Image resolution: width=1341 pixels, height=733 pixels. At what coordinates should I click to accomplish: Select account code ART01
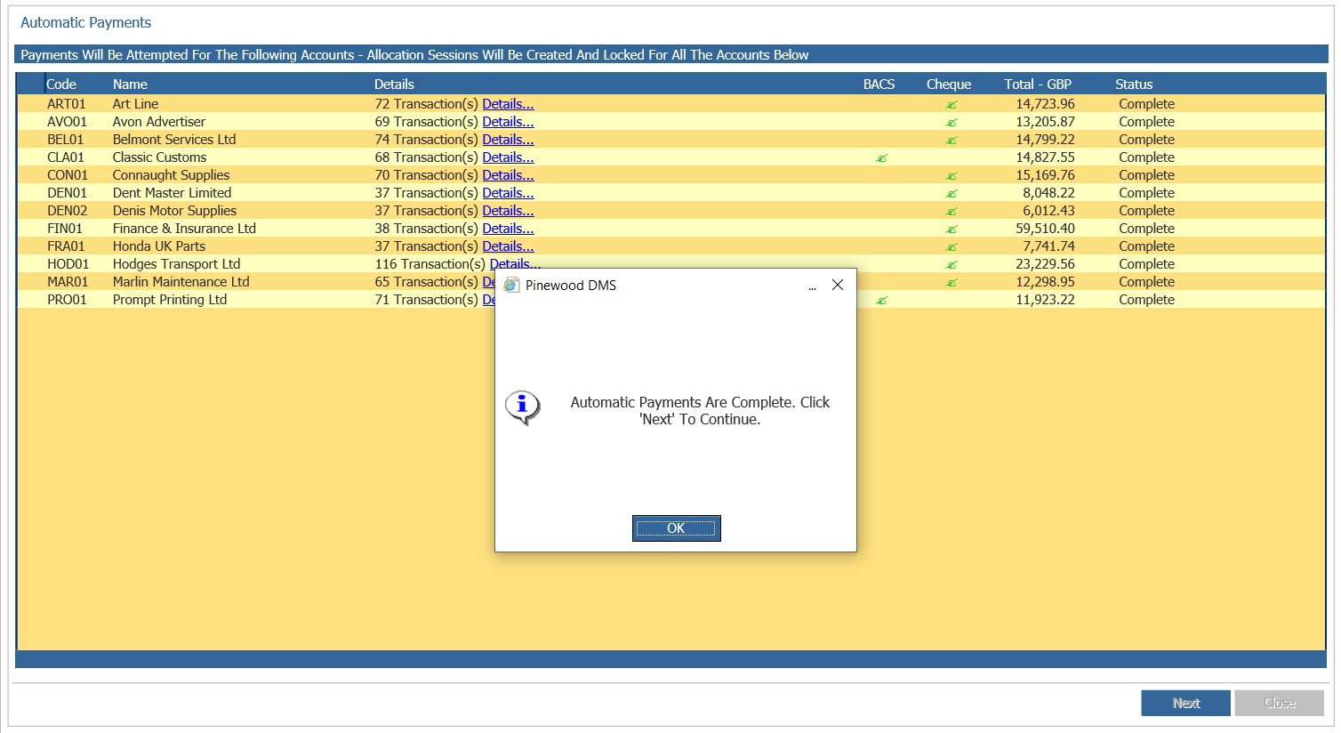[67, 104]
